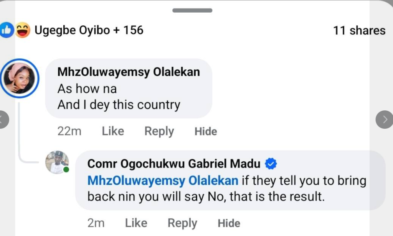Like Gabriel Madu's reply about nin
393x236 pixels.
click(136, 223)
